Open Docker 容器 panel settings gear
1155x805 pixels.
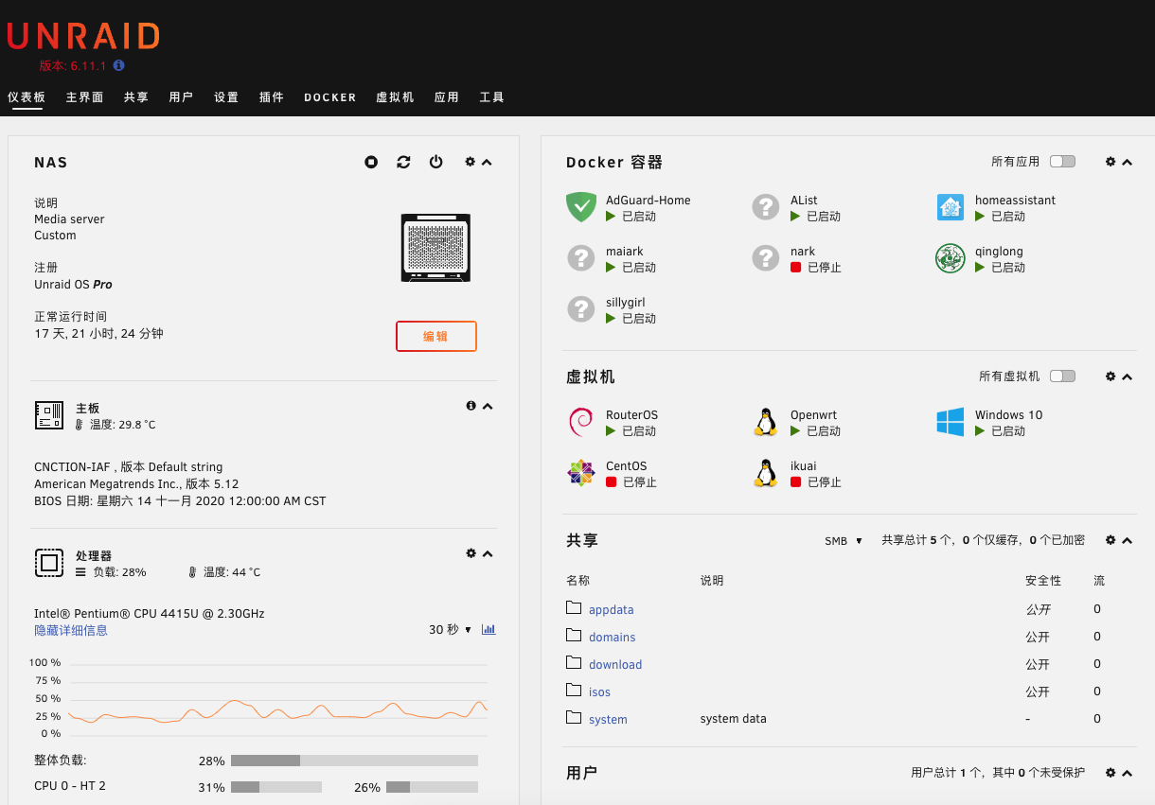tap(1111, 162)
